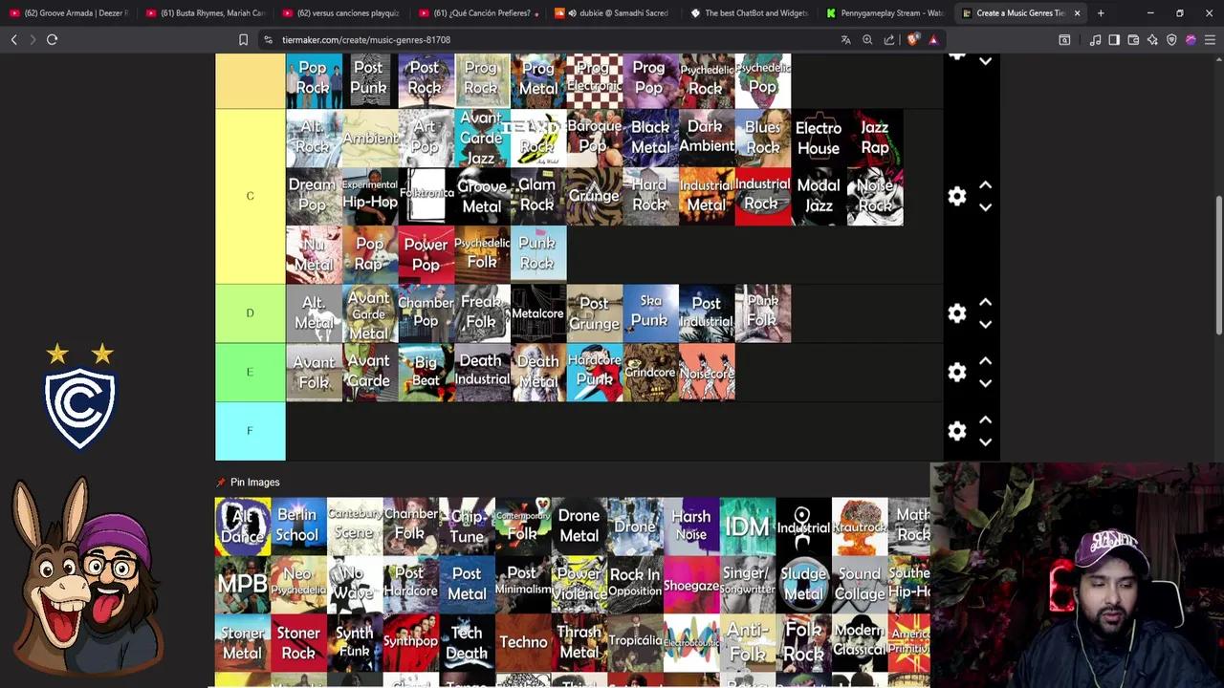Select the Krautrock tile in image pool
Screen dimensions: 1224x688
[860, 527]
